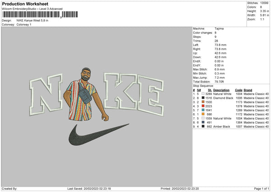The height and width of the screenshot is (192, 271).
Task: Click the Left value "73.8 mm"
Action: [220, 45]
